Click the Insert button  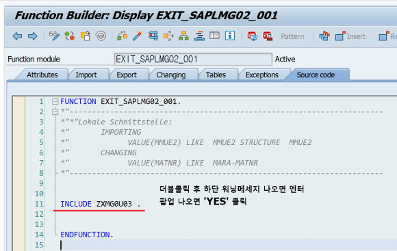click(x=350, y=36)
